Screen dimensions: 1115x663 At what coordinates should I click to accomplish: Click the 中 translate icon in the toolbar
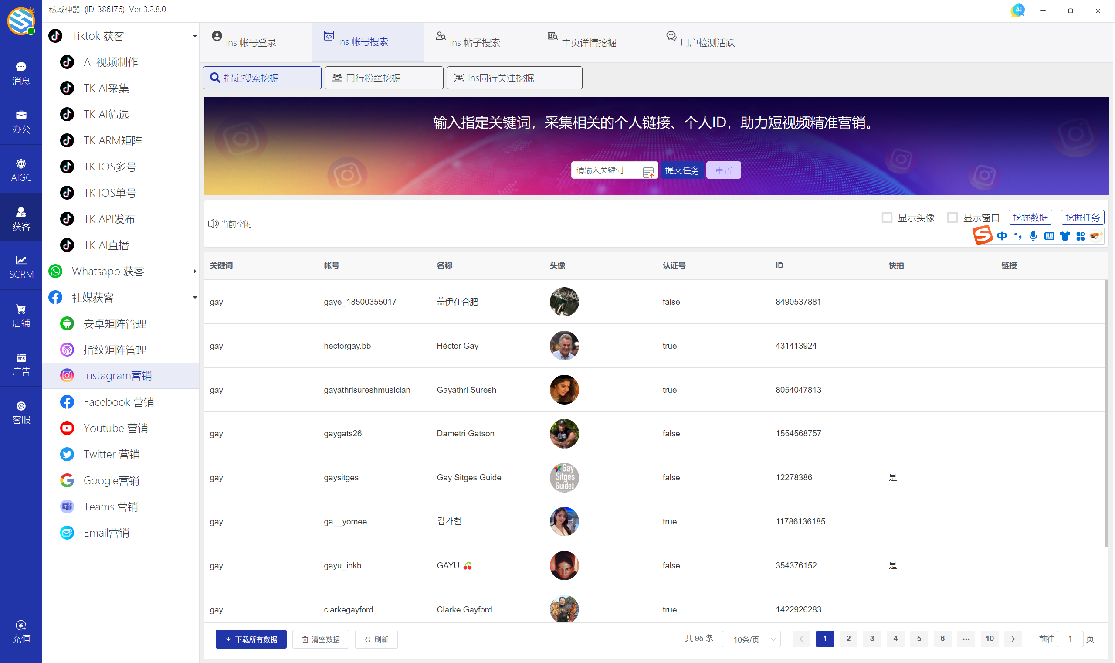[x=1002, y=236]
